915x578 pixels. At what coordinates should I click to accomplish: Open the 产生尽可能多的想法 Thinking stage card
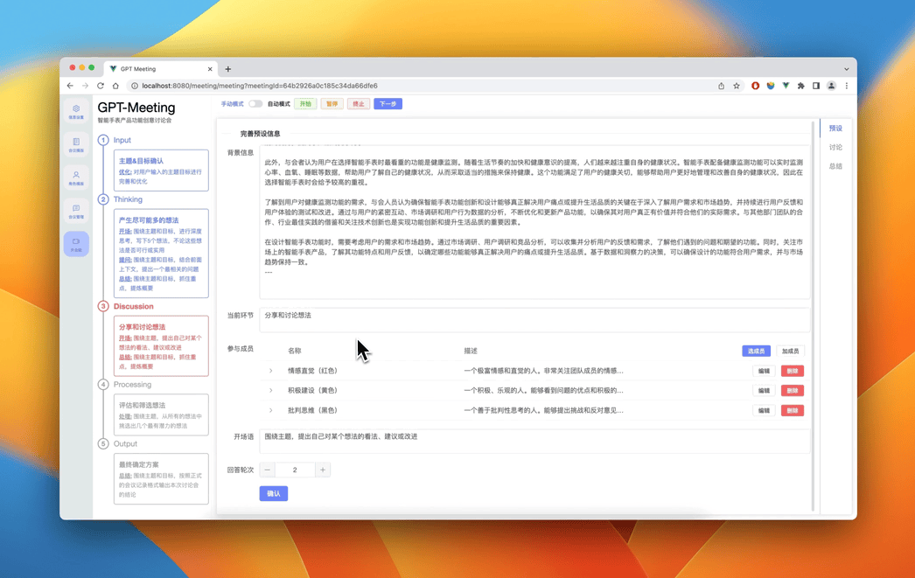161,253
